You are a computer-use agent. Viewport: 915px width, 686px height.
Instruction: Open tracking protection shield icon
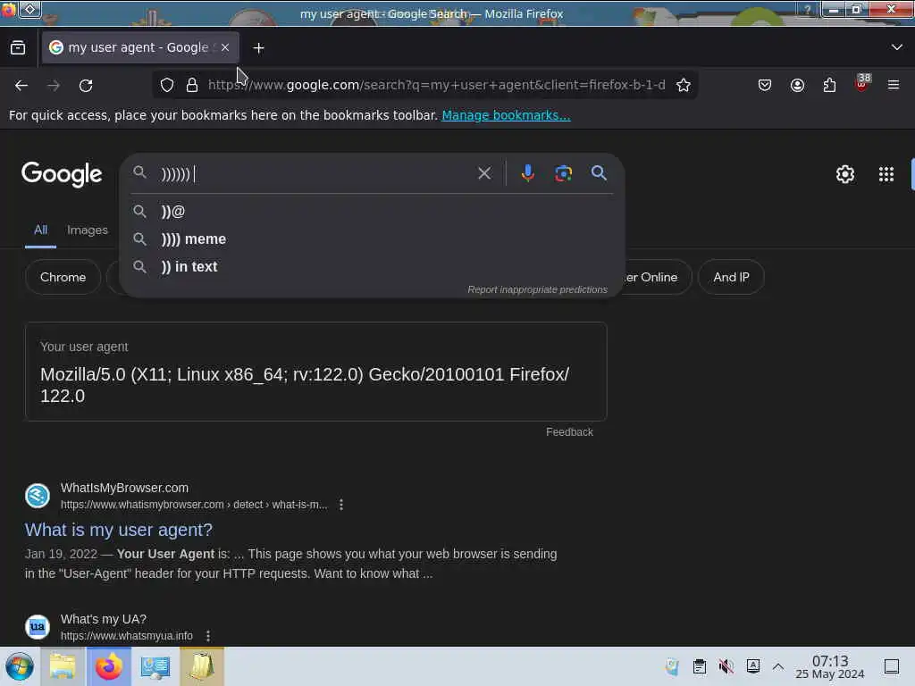(x=167, y=85)
